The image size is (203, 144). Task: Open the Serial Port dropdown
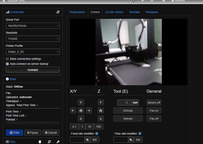point(33,26)
